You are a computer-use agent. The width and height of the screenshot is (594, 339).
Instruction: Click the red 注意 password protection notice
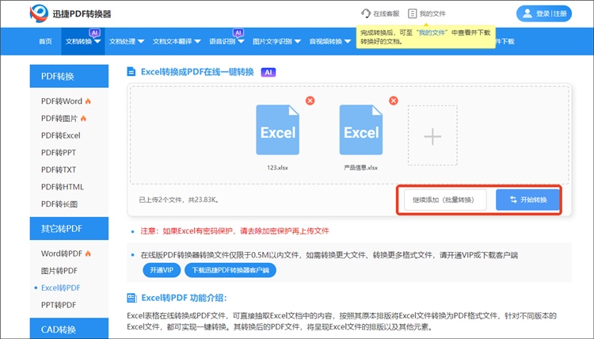234,230
